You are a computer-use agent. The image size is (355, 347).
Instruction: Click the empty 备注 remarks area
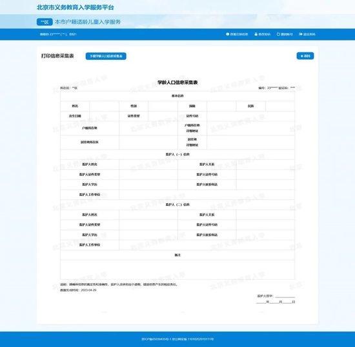[177, 270]
